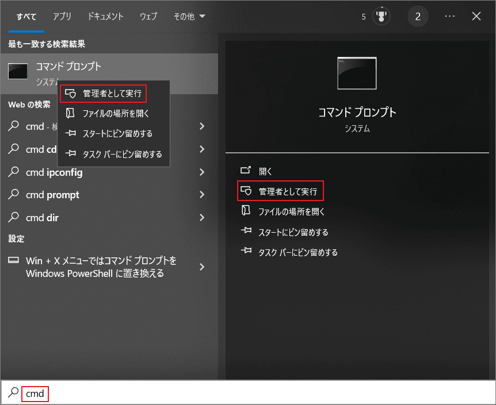
Task: Switch to the アプリ tab
Action: [62, 16]
